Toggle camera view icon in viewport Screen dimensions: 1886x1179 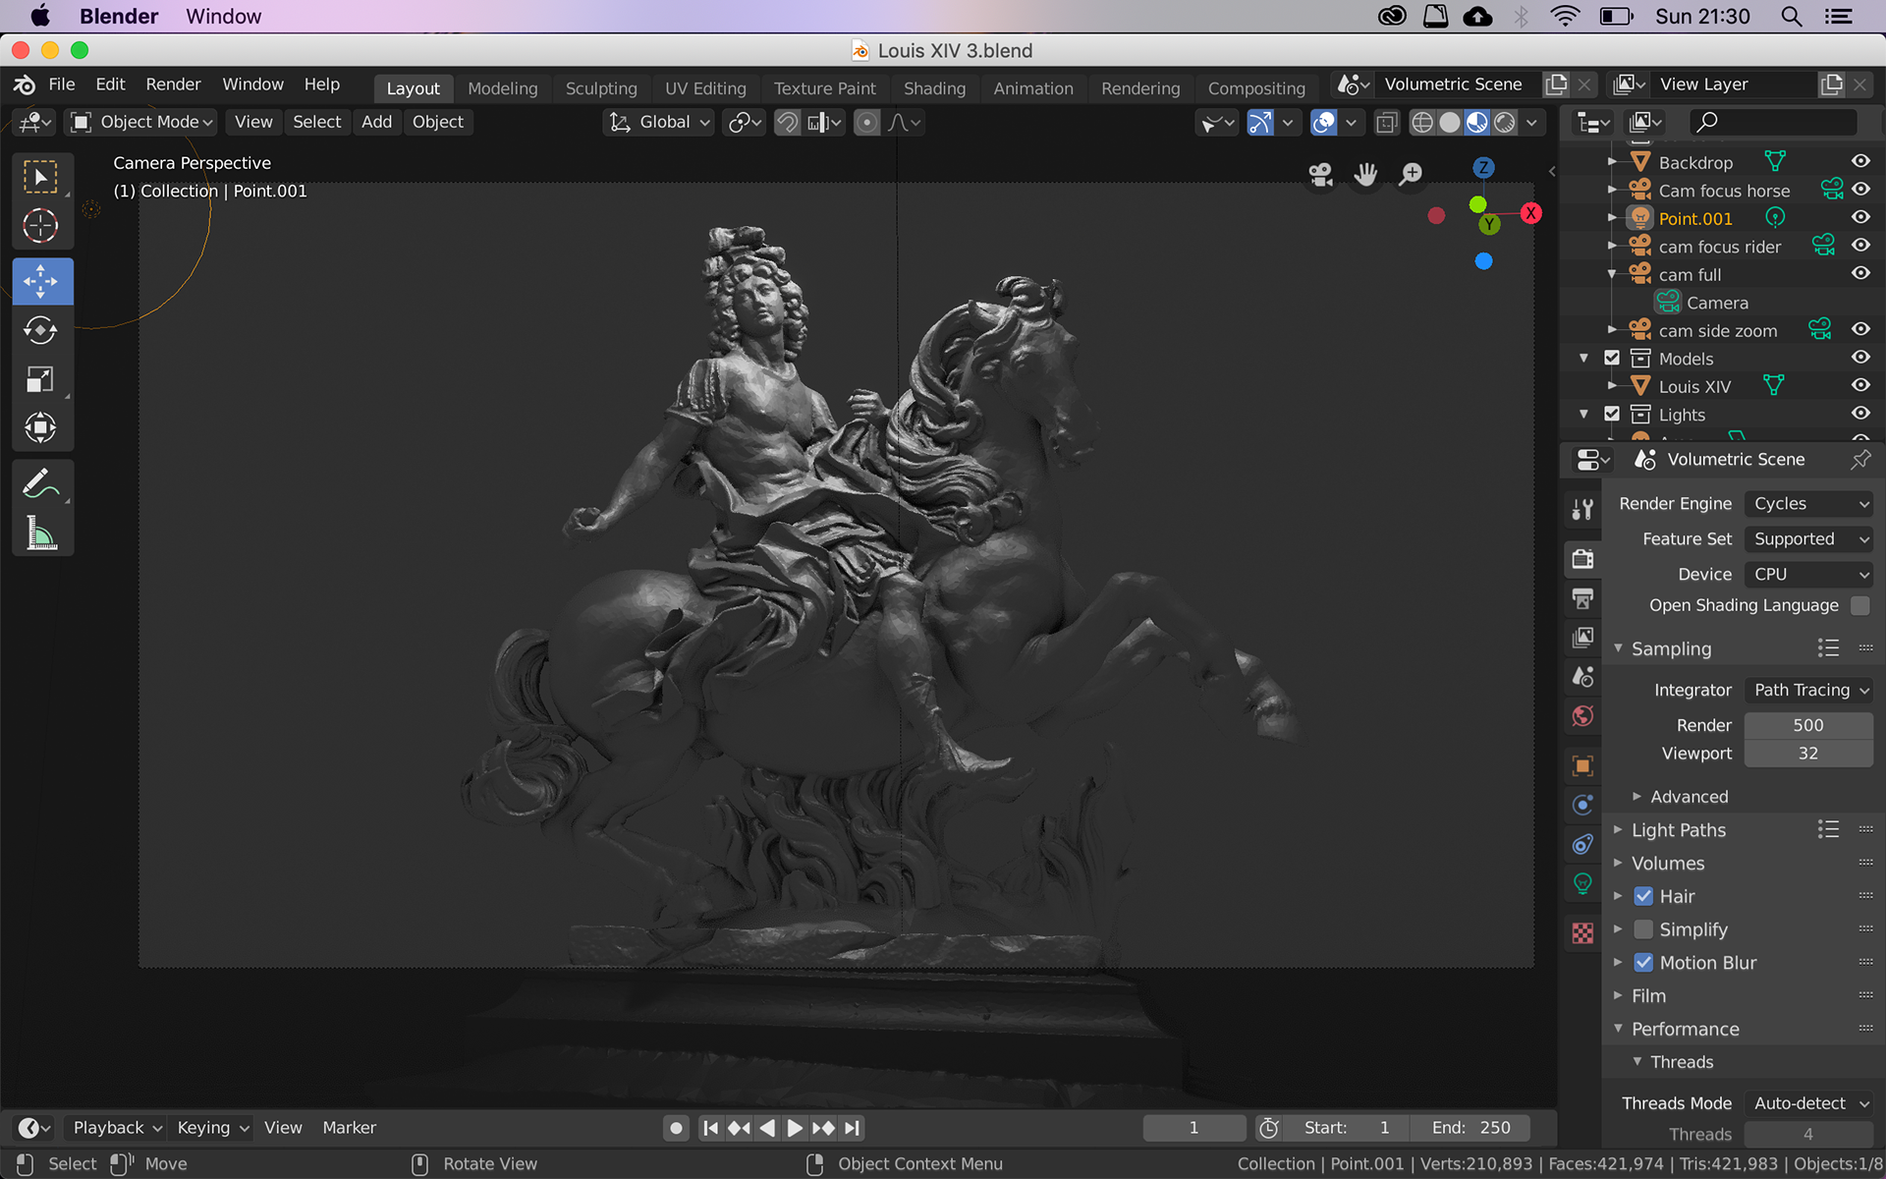(1320, 175)
